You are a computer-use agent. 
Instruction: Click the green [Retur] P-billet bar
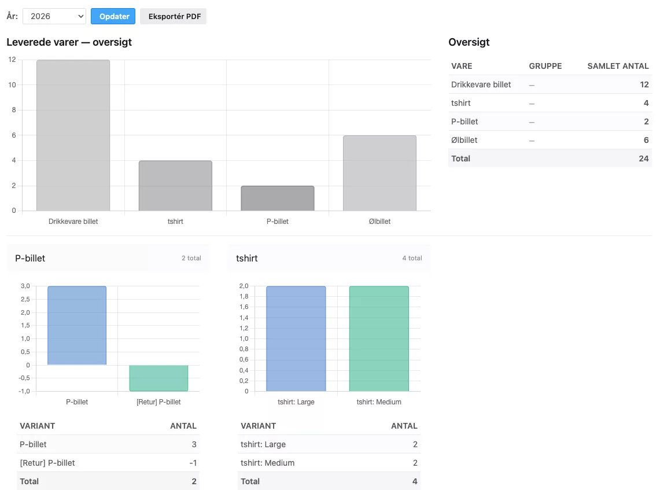(158, 378)
